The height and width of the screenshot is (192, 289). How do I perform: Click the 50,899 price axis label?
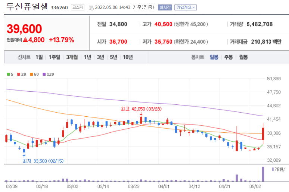274,79
